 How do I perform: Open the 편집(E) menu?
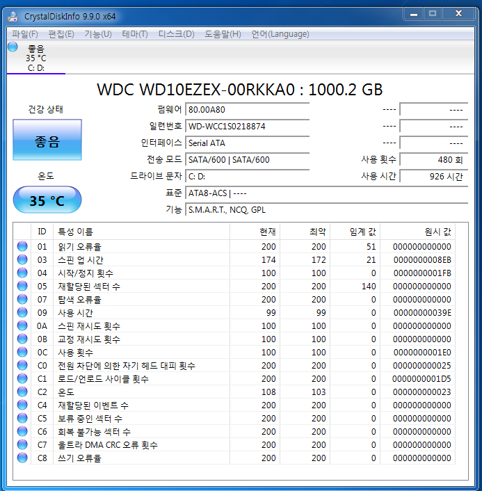point(61,34)
